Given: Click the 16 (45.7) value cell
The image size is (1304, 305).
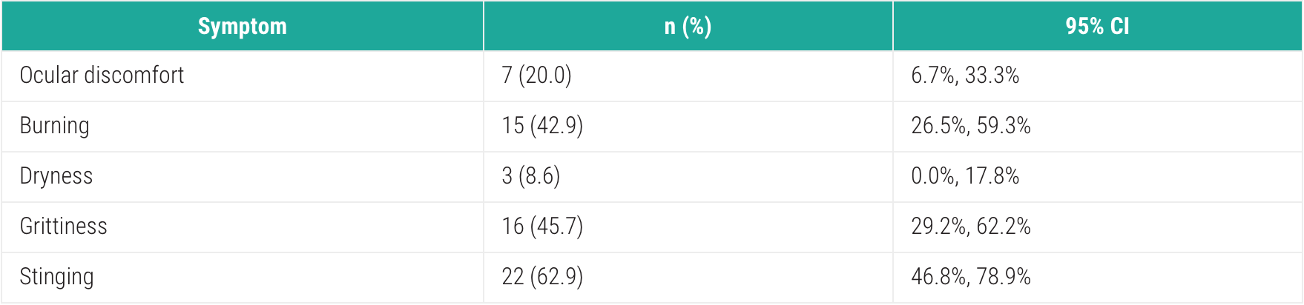Looking at the screenshot, I should pyautogui.click(x=688, y=227).
